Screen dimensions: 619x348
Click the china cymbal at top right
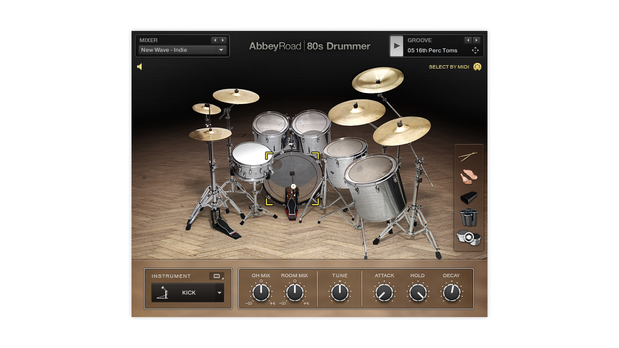(x=377, y=80)
